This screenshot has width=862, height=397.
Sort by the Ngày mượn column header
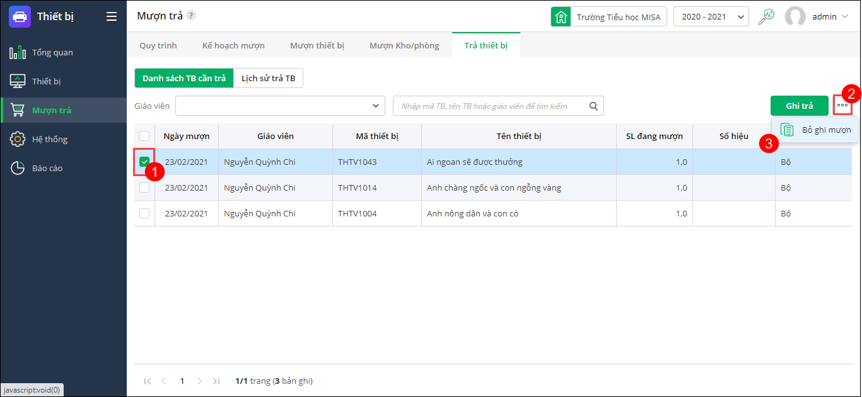[187, 136]
